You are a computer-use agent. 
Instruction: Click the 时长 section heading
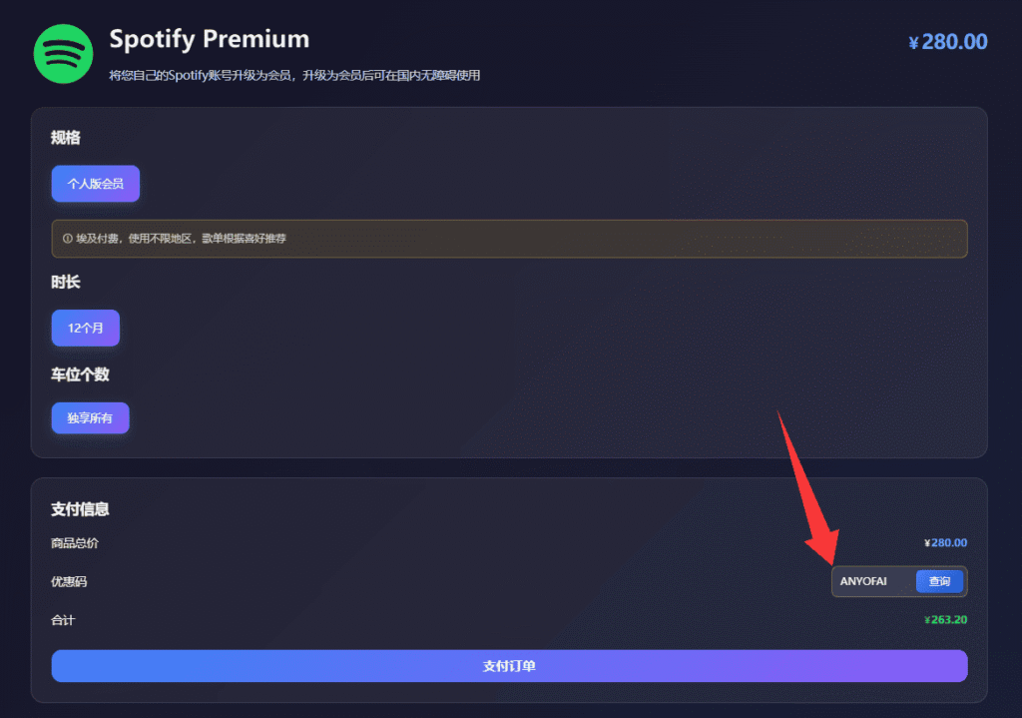(x=65, y=283)
